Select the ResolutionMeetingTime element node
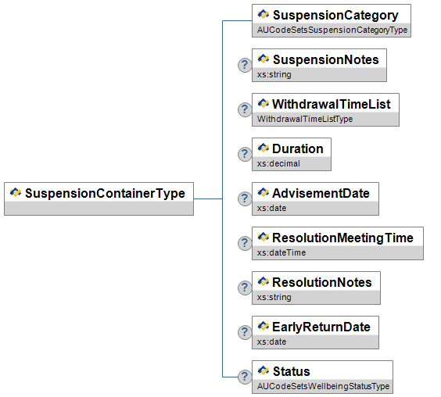The width and height of the screenshot is (441, 397). (x=338, y=243)
